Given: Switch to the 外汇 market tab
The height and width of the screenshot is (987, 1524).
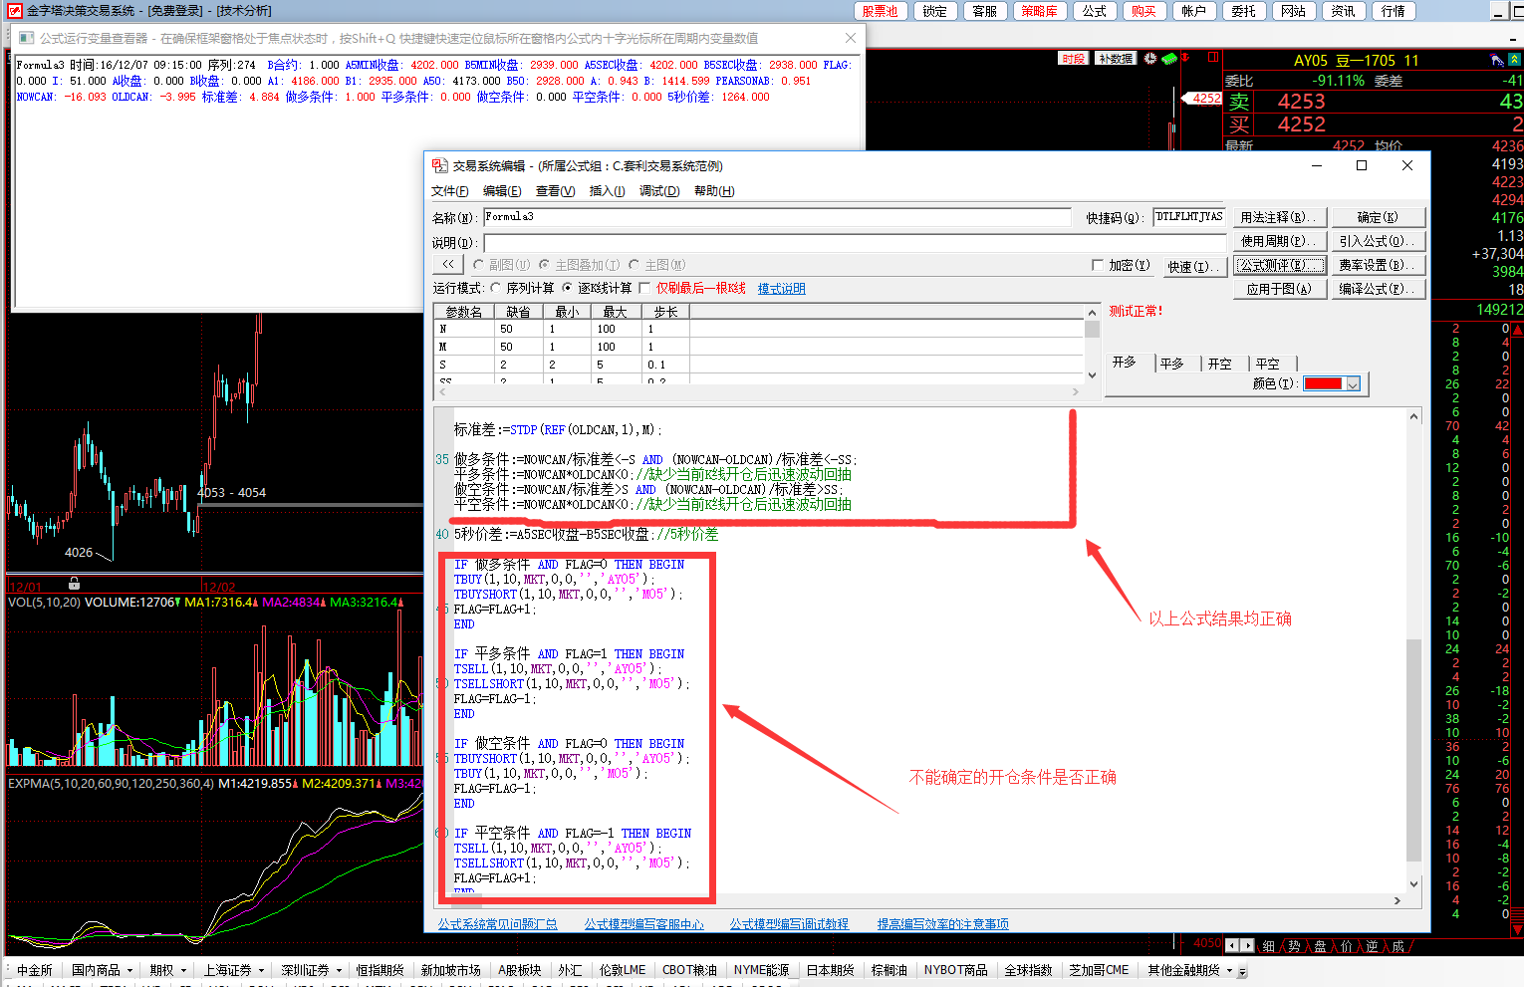Looking at the screenshot, I should pyautogui.click(x=571, y=970).
